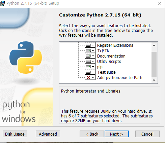Click feature tree scrollbar up arrow

[x=154, y=45]
